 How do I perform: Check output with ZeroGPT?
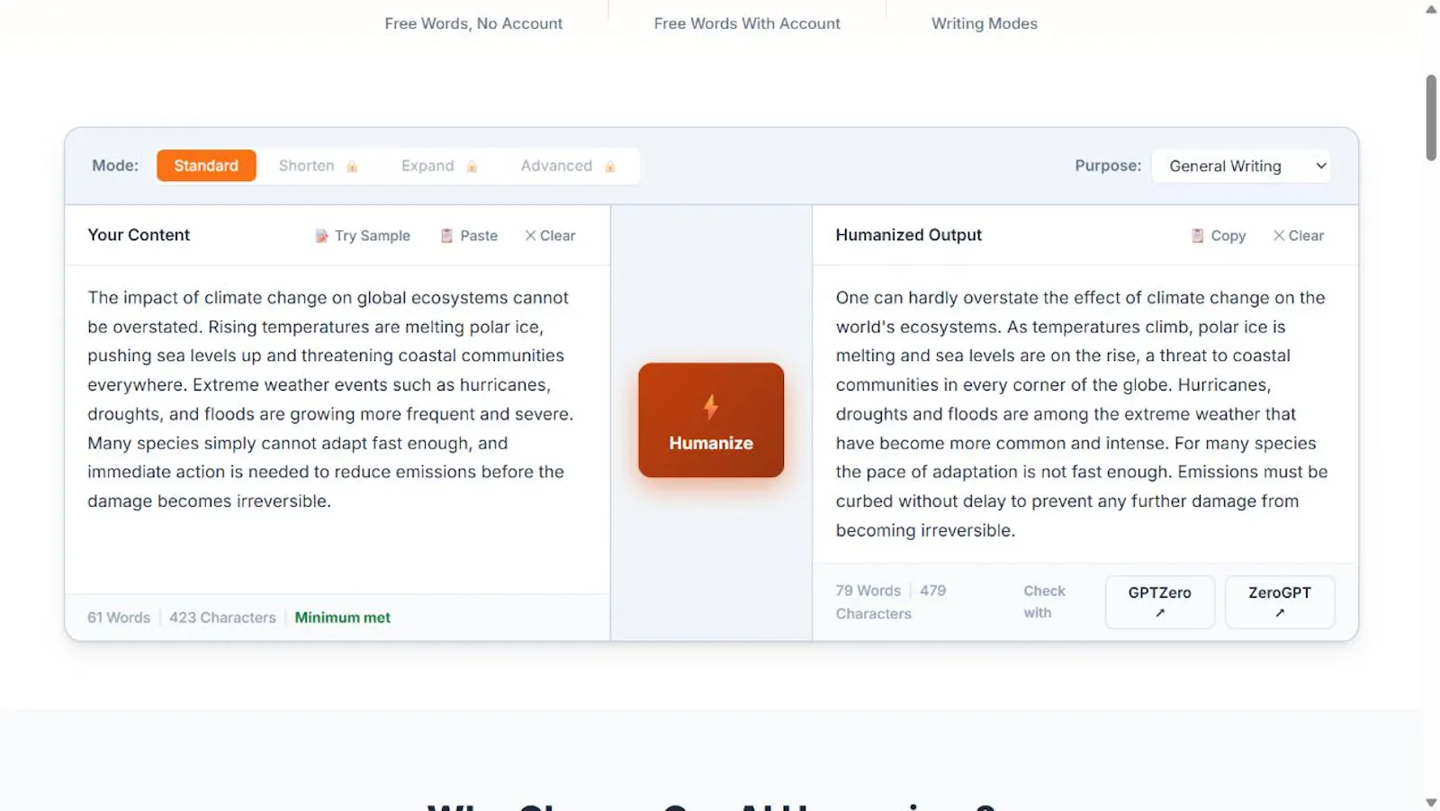pyautogui.click(x=1280, y=602)
